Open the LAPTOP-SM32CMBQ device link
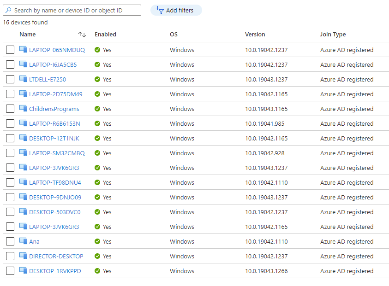The height and width of the screenshot is (286, 389). pyautogui.click(x=57, y=153)
